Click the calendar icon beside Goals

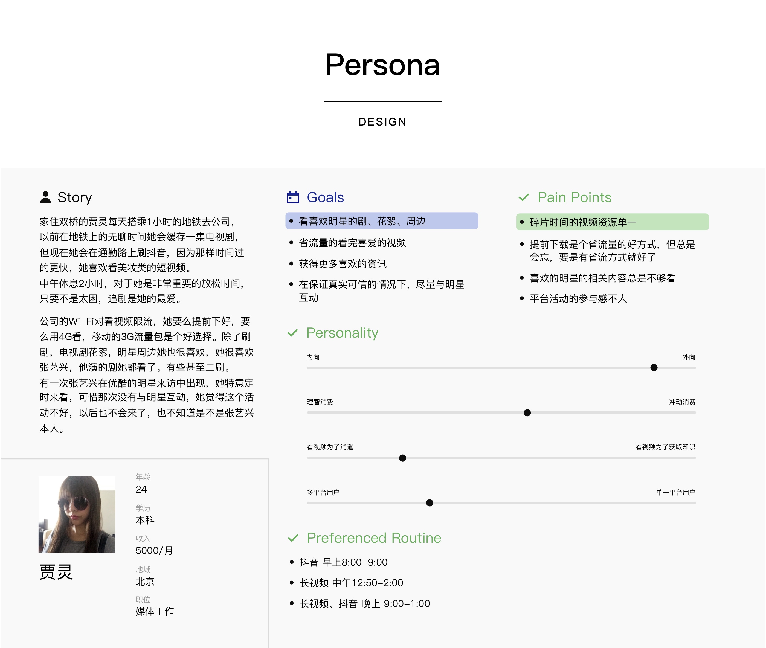pos(293,197)
